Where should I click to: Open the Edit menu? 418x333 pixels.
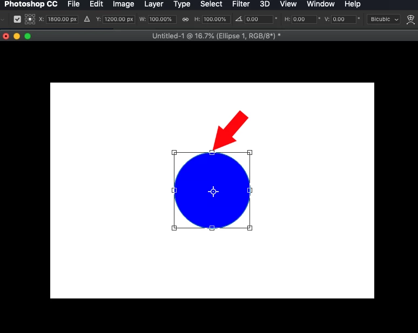point(96,4)
